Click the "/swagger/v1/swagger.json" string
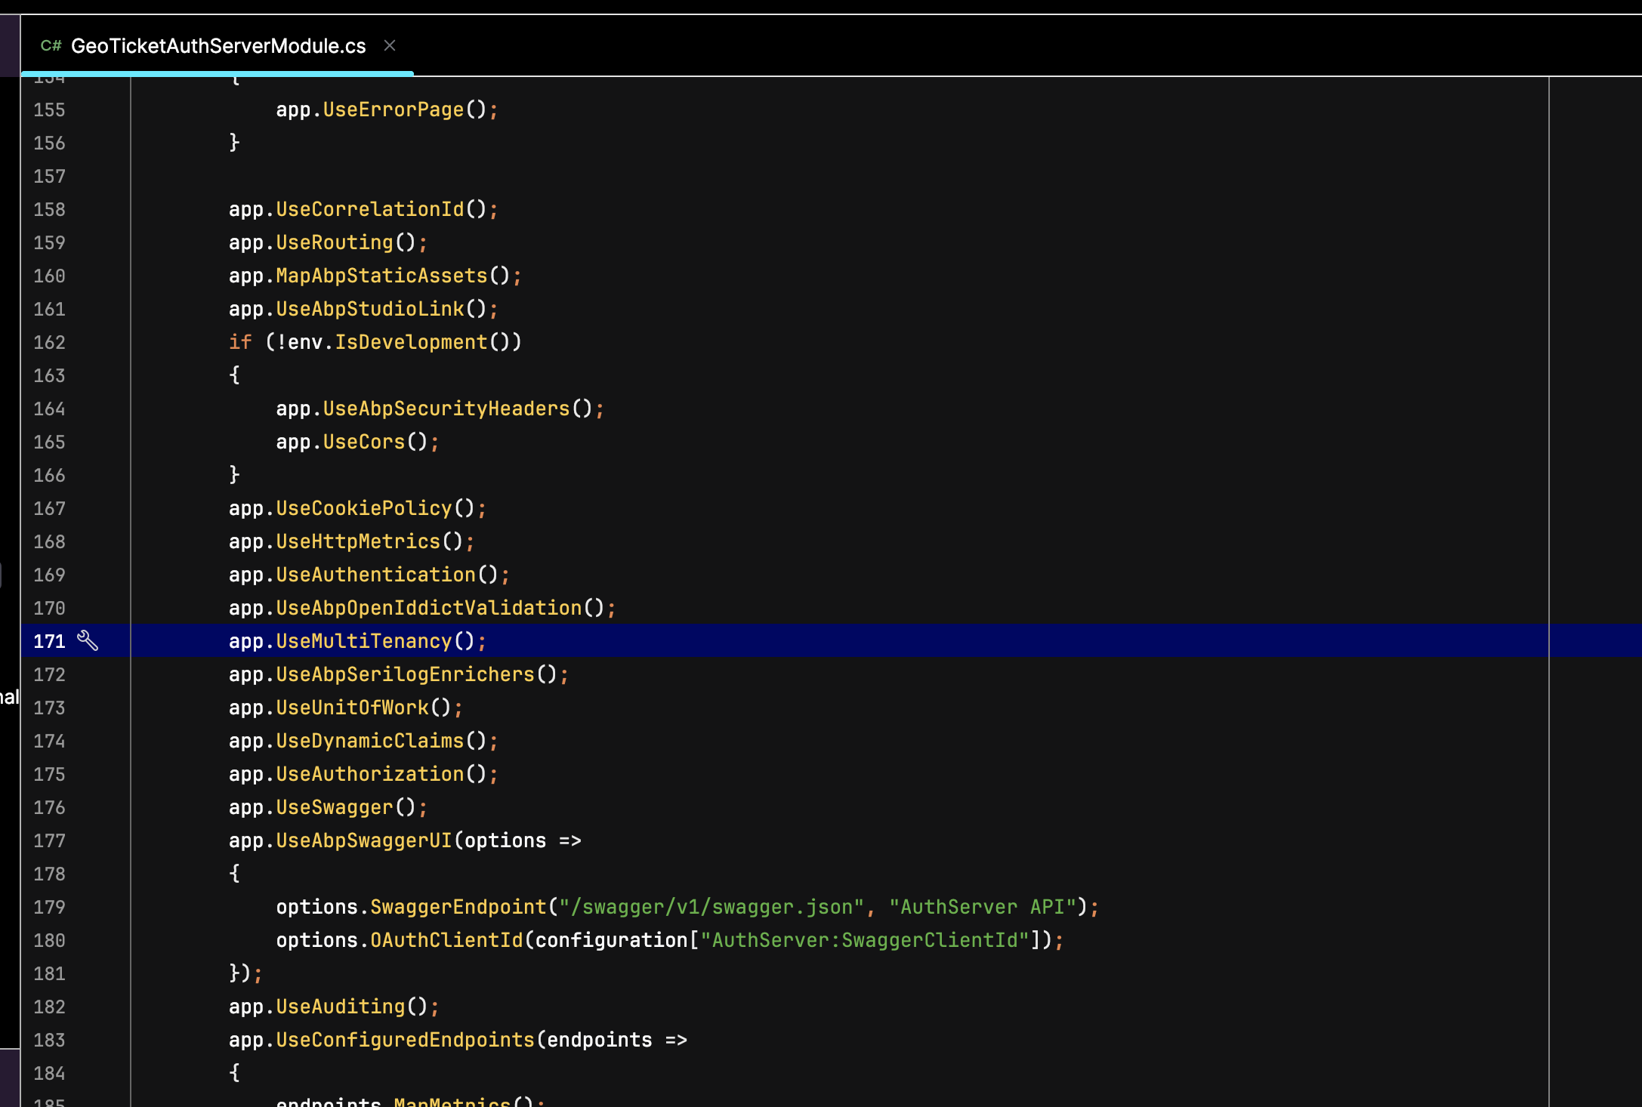 click(711, 907)
